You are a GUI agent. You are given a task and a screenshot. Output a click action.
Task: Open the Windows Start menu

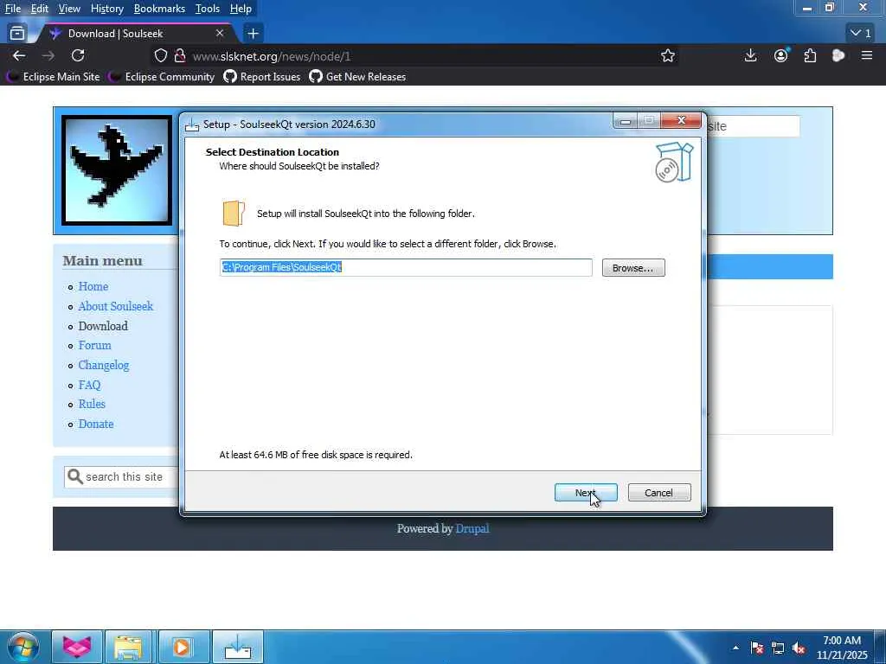[22, 647]
